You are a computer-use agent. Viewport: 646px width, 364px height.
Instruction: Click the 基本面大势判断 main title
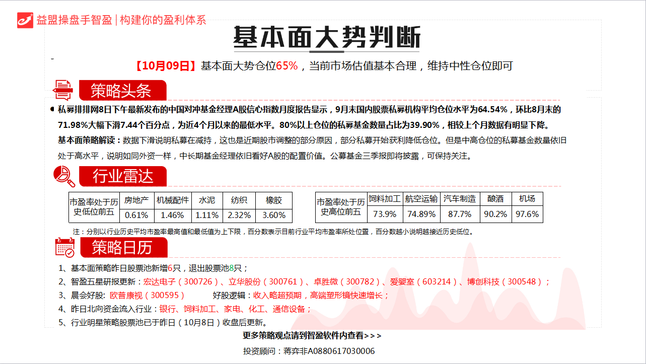pyautogui.click(x=326, y=37)
